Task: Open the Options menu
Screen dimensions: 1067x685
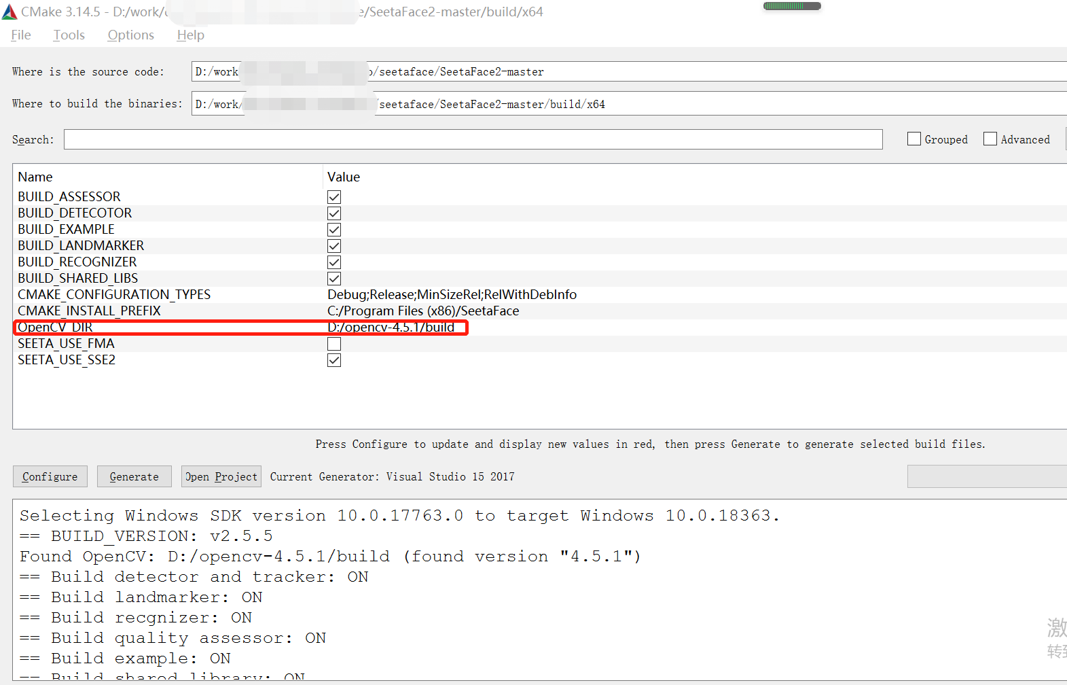Action: pyautogui.click(x=131, y=35)
